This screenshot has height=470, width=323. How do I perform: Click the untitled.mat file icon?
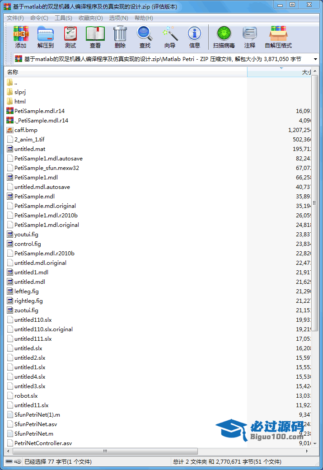10,149
